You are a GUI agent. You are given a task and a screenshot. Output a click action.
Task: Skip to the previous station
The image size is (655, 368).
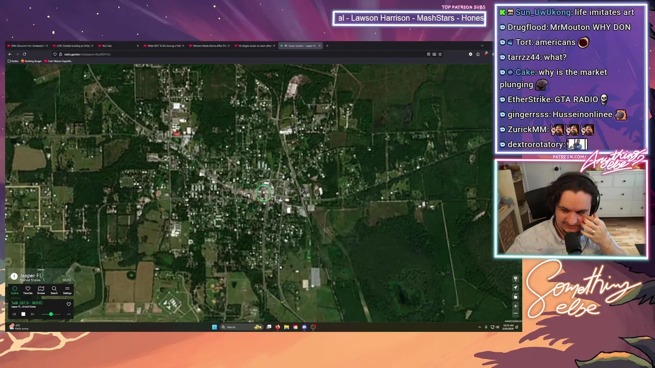pyautogui.click(x=14, y=314)
